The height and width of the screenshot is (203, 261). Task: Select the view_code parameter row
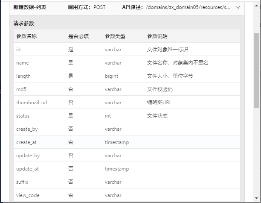coord(126,195)
